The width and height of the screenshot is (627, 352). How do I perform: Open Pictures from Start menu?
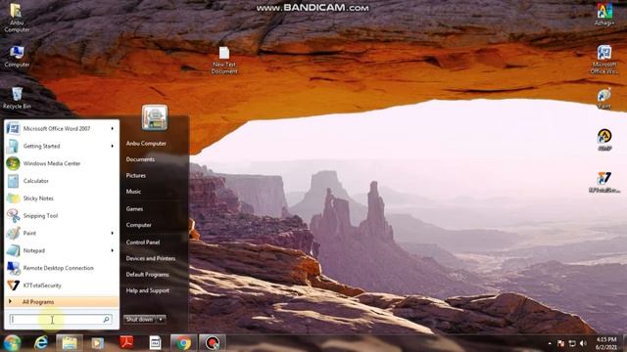(135, 176)
